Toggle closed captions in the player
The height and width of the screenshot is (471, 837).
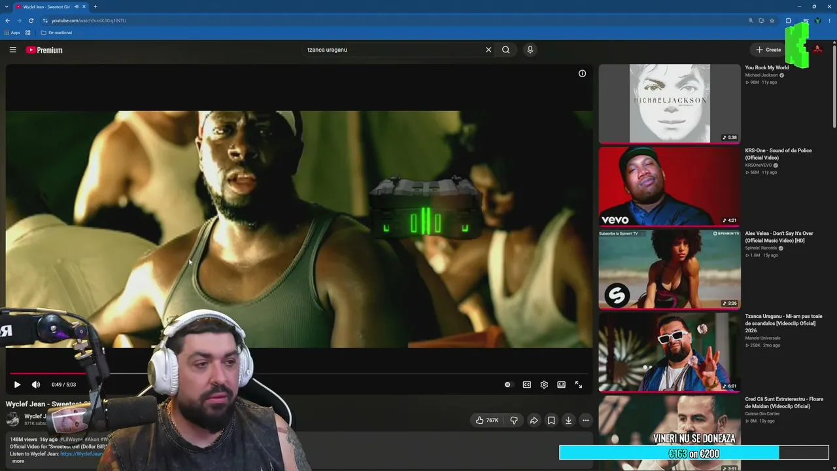527,385
